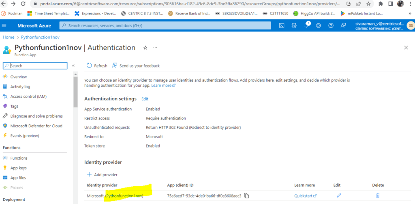The image size is (415, 204).
Task: Reload the browser page
Action: [23, 4]
